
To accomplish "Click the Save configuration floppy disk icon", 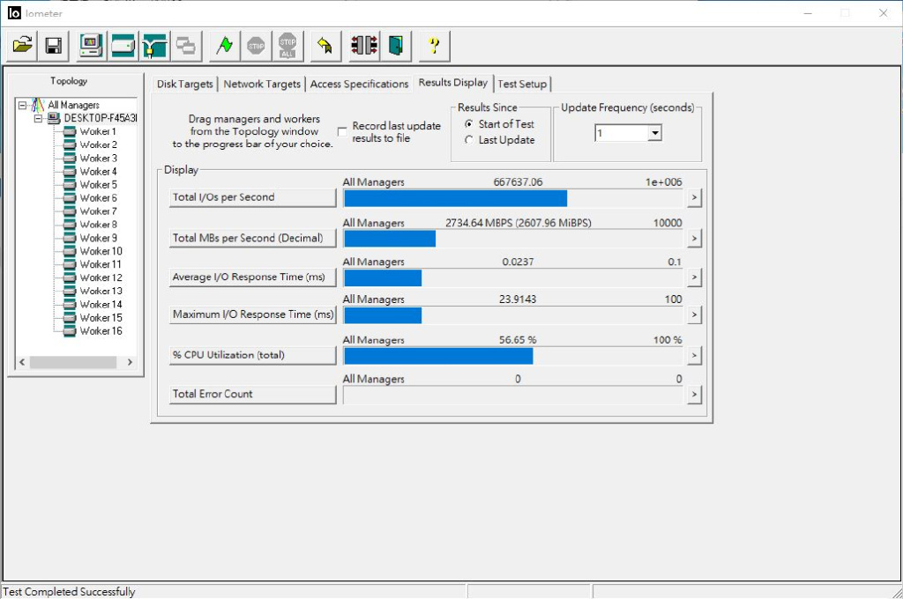I will [53, 45].
